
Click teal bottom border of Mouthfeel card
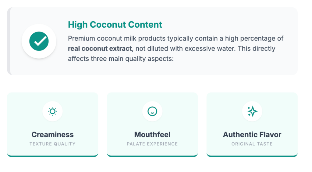coord(152,156)
